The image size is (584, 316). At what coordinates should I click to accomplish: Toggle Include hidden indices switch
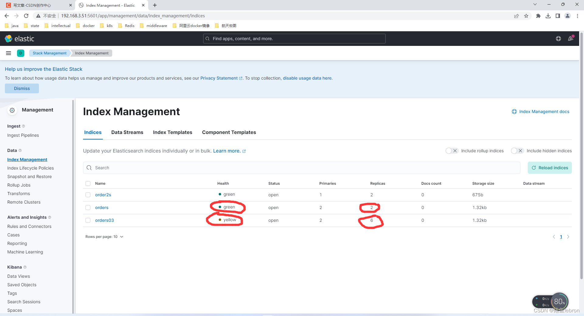[517, 151]
